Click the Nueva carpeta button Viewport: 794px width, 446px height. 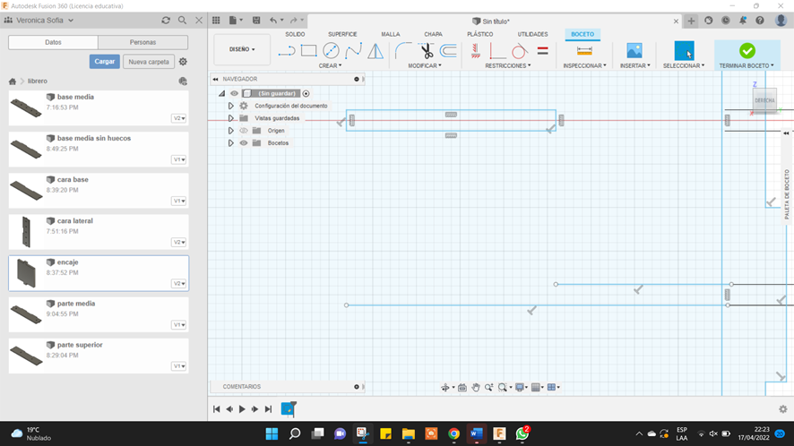[x=149, y=61]
